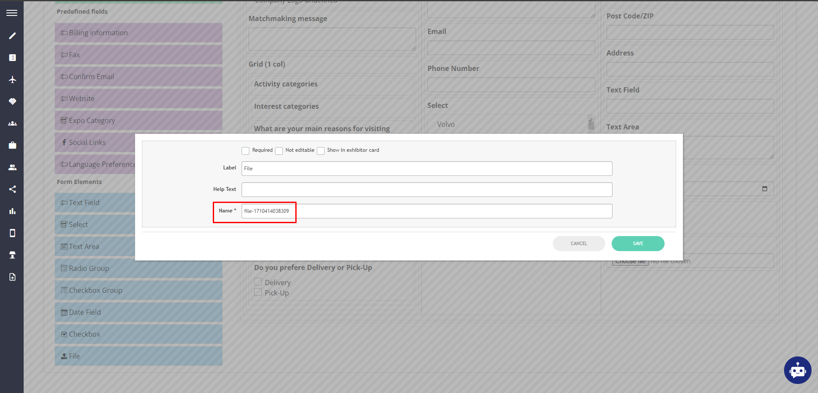Click the CANCEL button

(x=579, y=243)
